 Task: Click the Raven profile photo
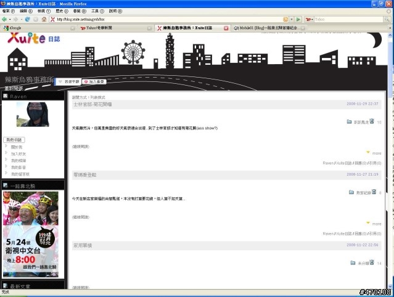[33, 114]
